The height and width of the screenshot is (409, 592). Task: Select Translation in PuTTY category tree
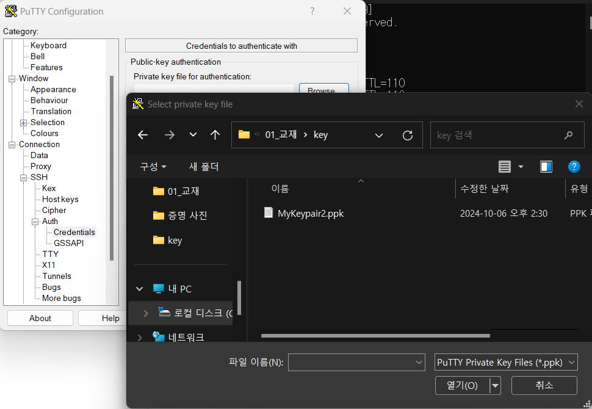pyautogui.click(x=51, y=112)
